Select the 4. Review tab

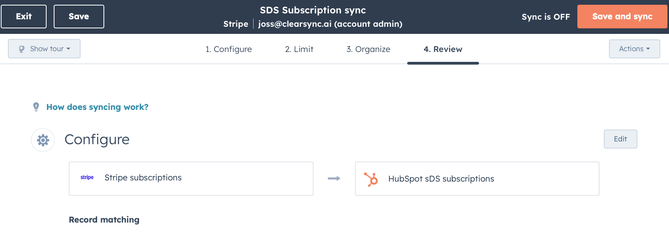coord(443,49)
